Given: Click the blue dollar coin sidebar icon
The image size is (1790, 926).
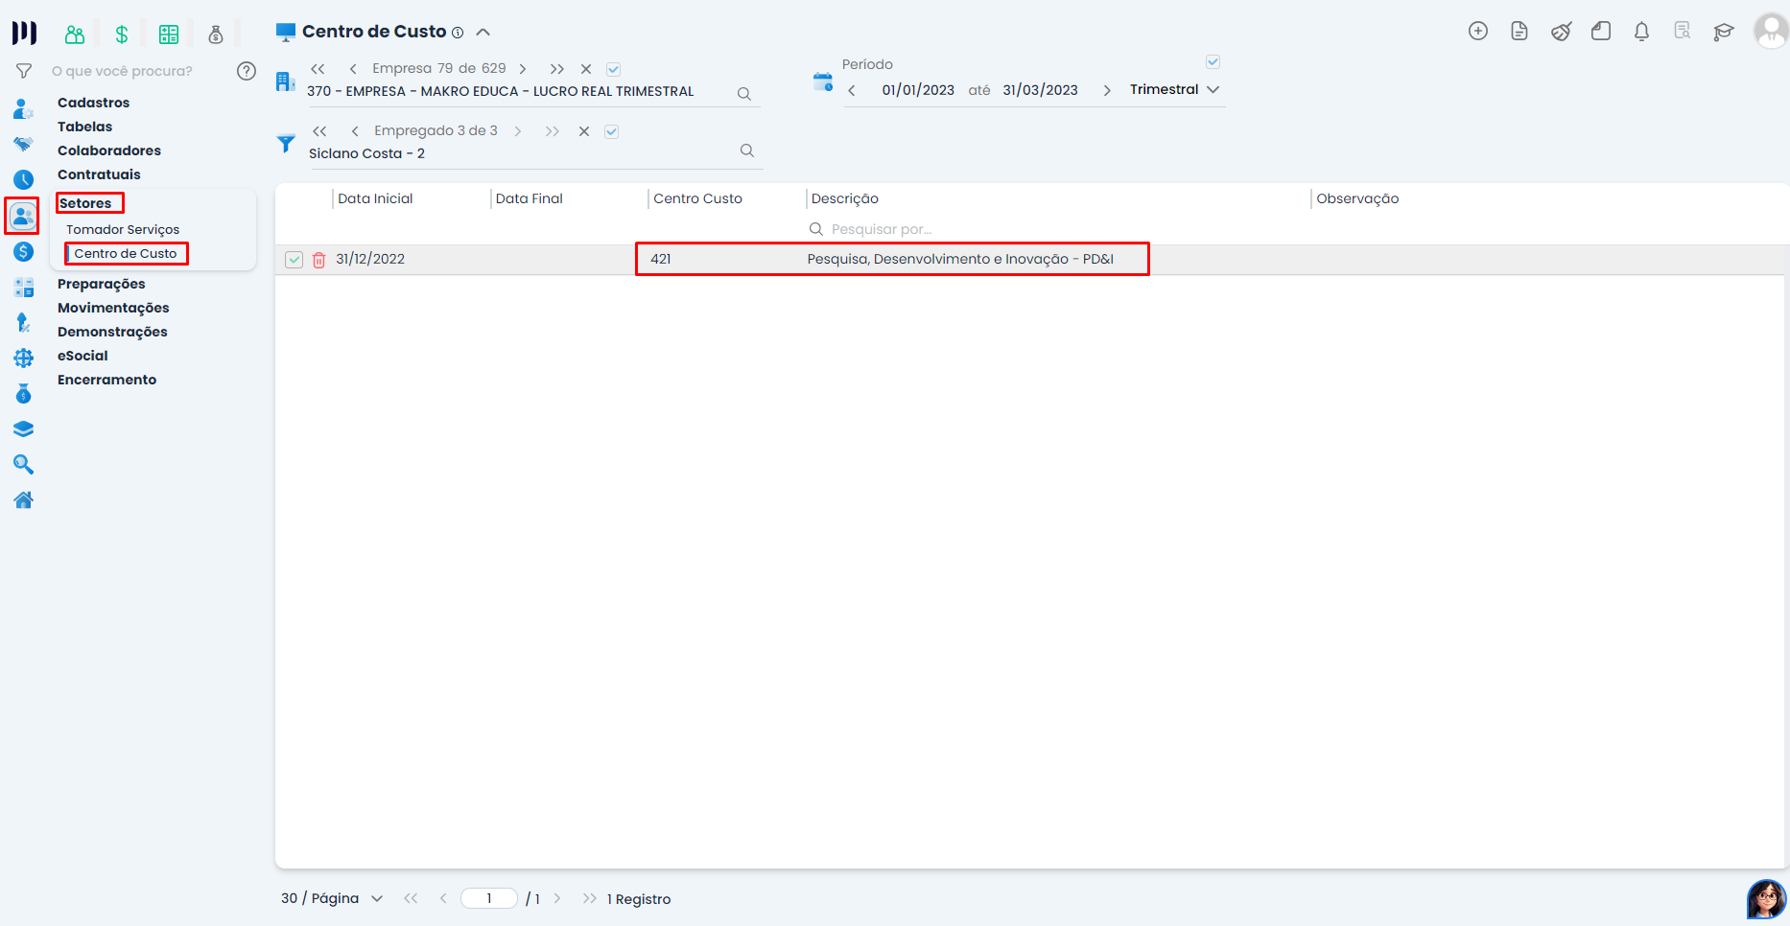Looking at the screenshot, I should pos(23,252).
